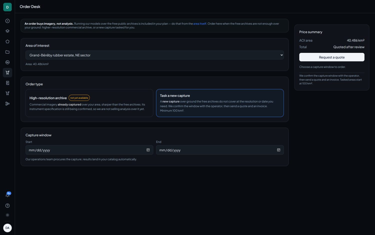Click the 'Quoted after review' total value
The height and width of the screenshot is (235, 375).
point(349,47)
